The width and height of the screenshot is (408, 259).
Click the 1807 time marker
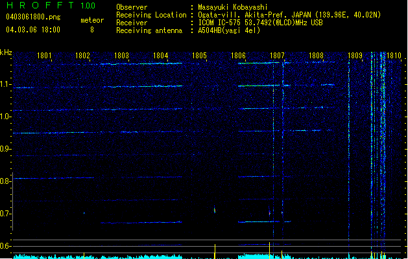(x=277, y=56)
